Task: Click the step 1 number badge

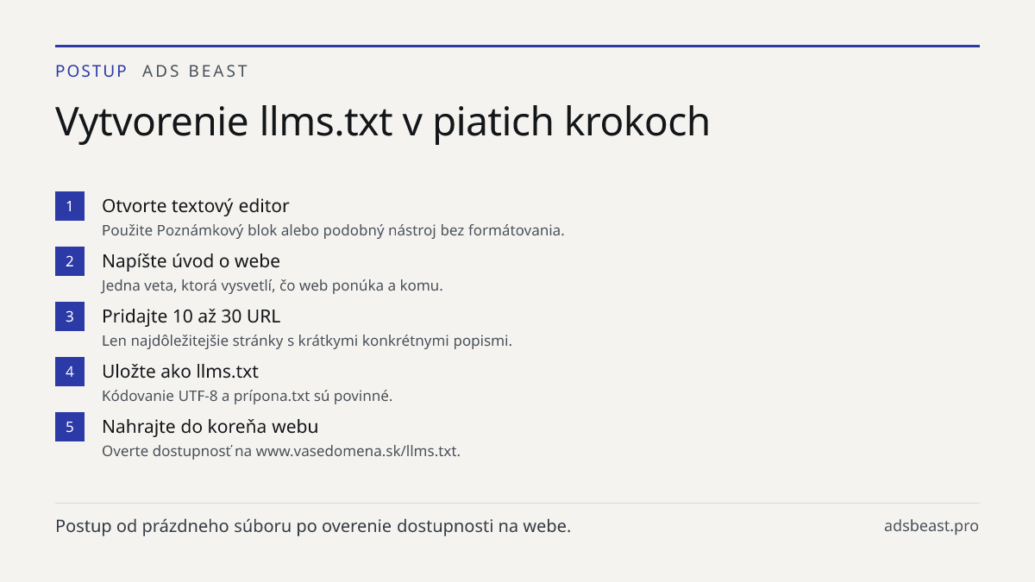Action: coord(70,206)
